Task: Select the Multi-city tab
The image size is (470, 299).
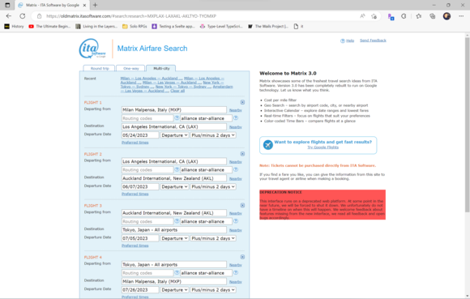Action: pyautogui.click(x=161, y=68)
